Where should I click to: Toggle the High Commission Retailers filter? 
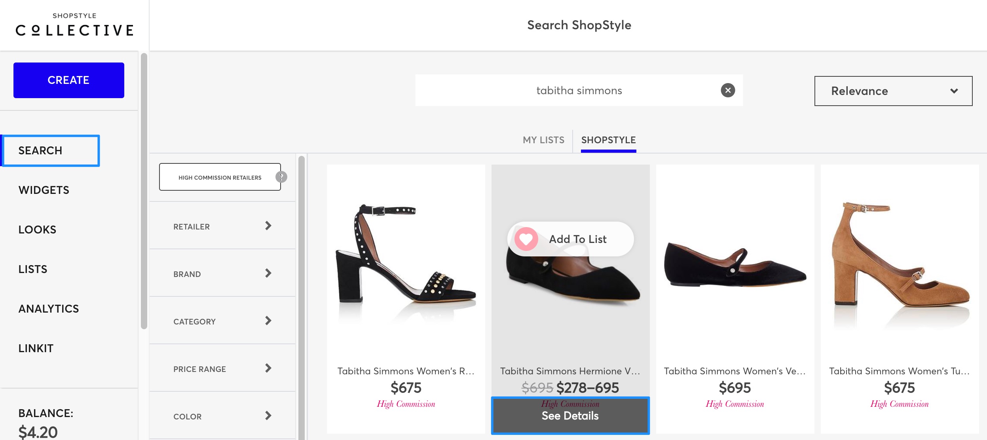pyautogui.click(x=220, y=177)
